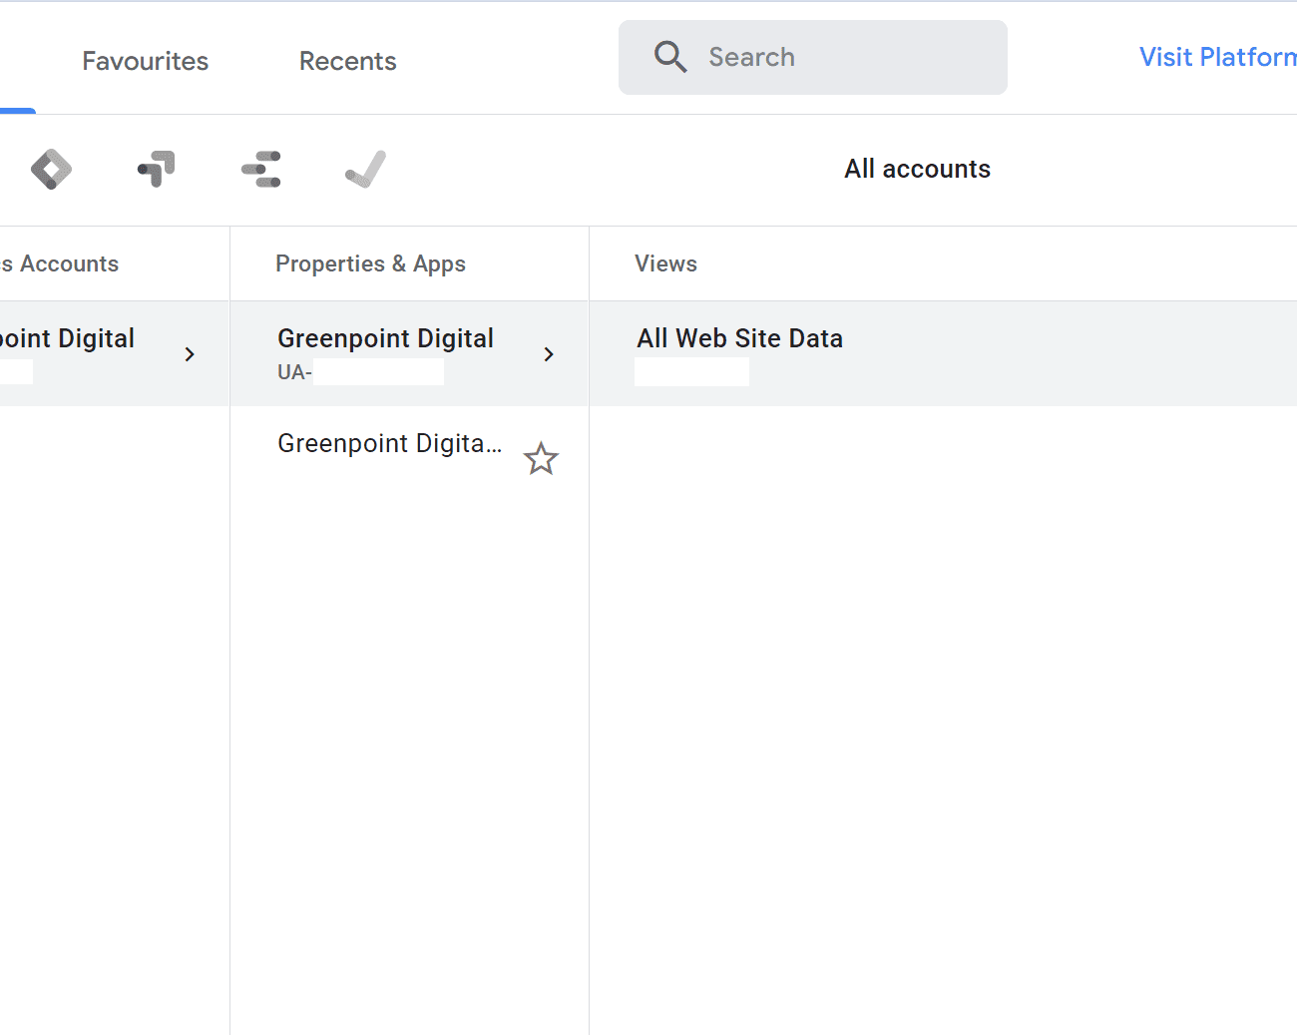
Task: Open the Favourites tab
Action: point(145,61)
